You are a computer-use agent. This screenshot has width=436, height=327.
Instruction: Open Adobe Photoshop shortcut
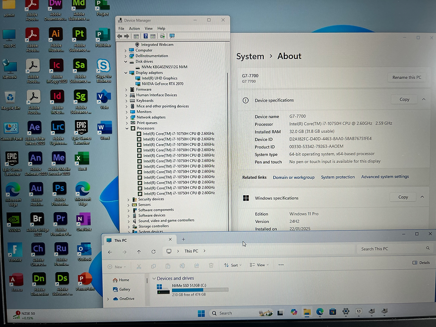[60, 194]
